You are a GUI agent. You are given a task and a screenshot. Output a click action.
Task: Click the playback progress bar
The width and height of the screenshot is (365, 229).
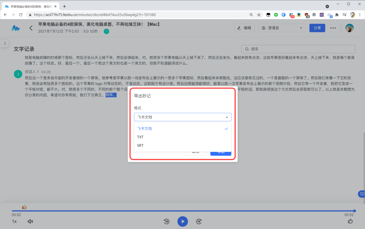coord(183,211)
